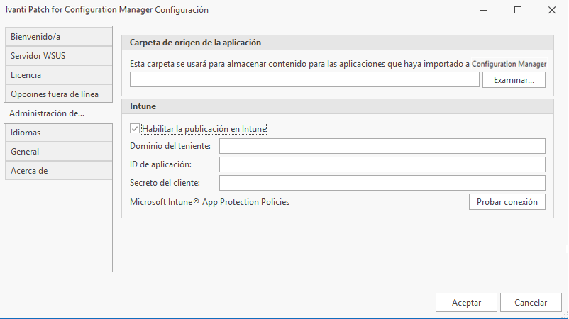Switch to the Servidor WSUS tab

pyautogui.click(x=58, y=55)
